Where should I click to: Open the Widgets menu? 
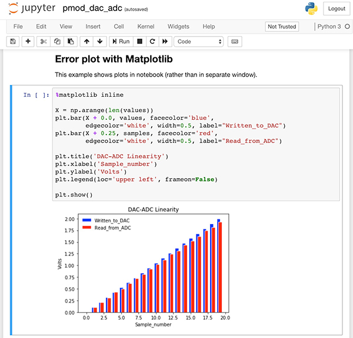(178, 27)
